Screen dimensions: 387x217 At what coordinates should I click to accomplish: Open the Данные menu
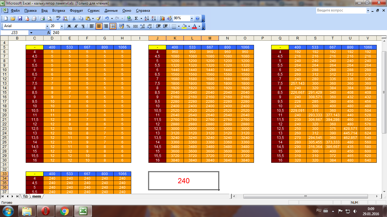click(x=111, y=11)
